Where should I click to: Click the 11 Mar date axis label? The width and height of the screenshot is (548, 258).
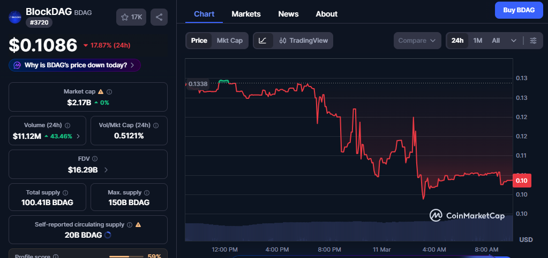click(381, 249)
